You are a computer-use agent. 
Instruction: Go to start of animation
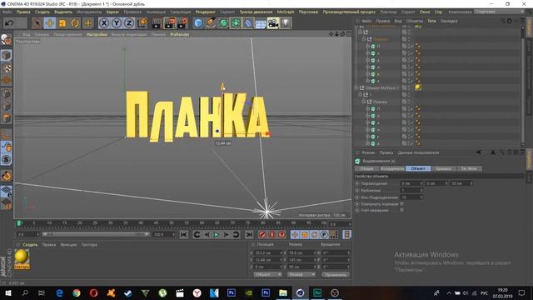[x=184, y=234]
